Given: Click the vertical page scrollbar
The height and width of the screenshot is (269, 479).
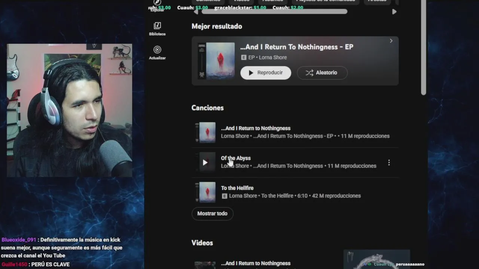Looking at the screenshot, I should click(x=424, y=47).
